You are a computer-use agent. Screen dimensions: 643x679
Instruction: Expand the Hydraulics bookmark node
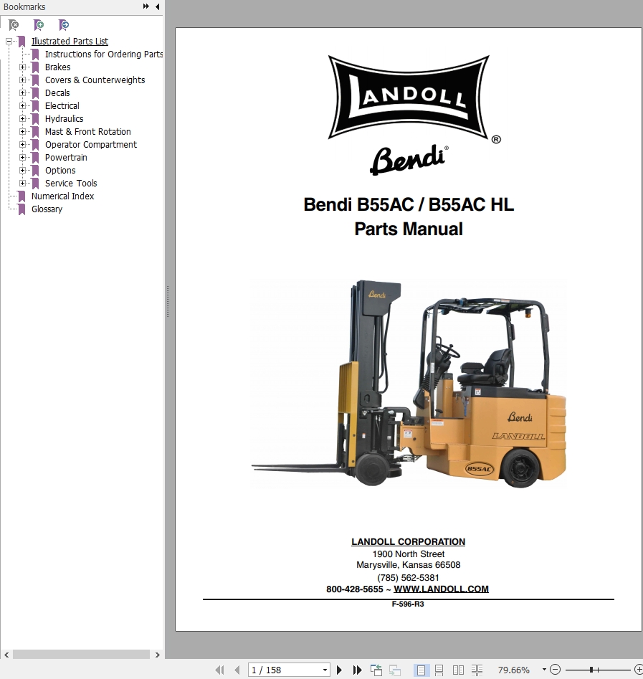(x=22, y=118)
